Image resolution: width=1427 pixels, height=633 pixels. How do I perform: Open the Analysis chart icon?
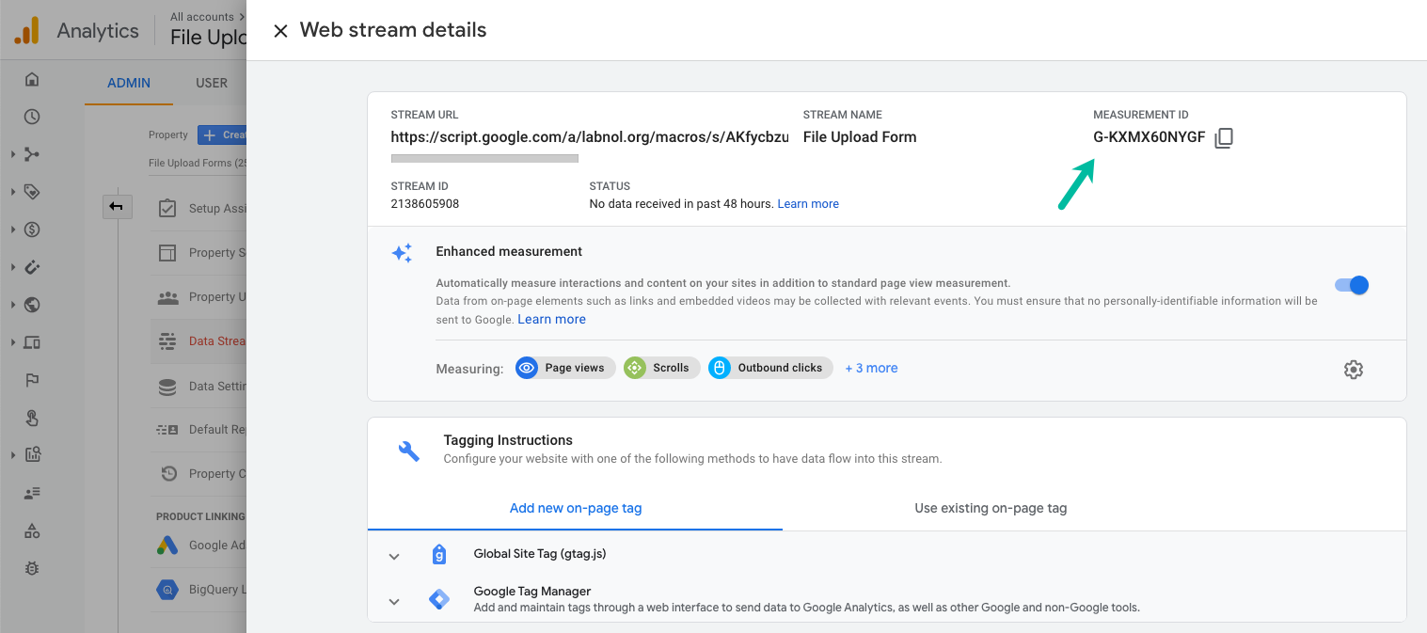click(x=32, y=455)
